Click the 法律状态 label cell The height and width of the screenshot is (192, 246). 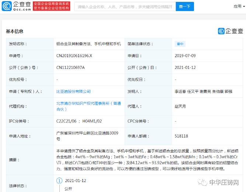pyautogui.click(x=30, y=184)
